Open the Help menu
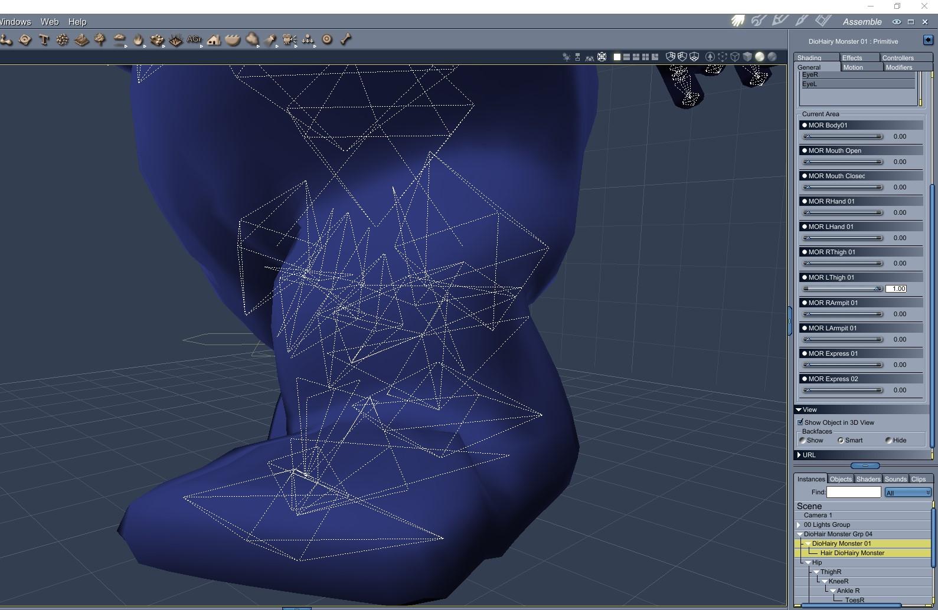The image size is (938, 610). (x=77, y=22)
